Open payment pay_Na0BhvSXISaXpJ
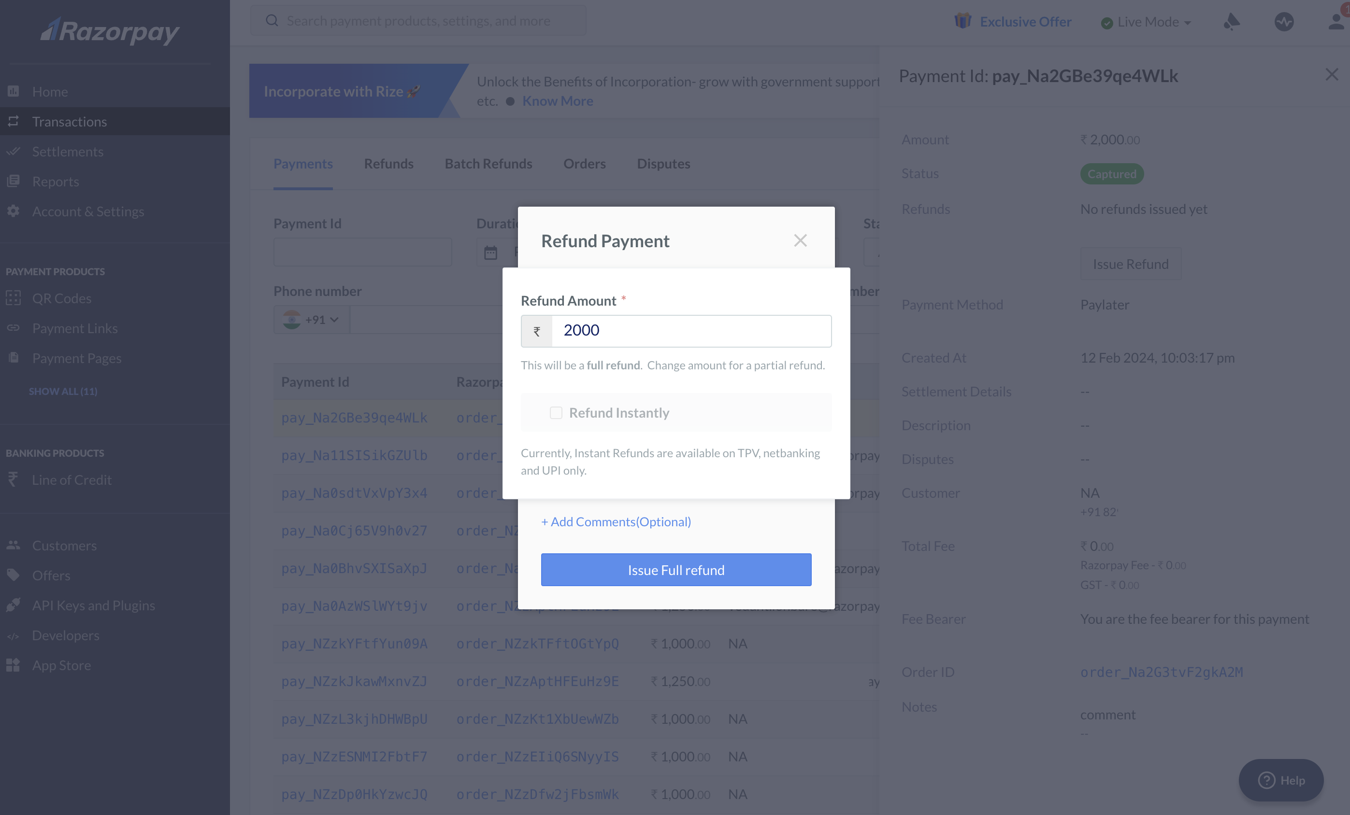Viewport: 1350px width, 815px height. (355, 569)
